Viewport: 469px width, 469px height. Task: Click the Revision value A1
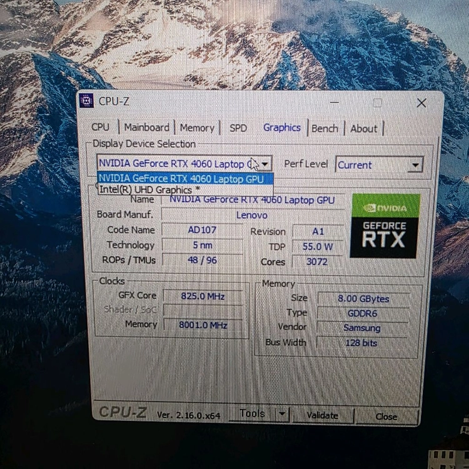[x=318, y=231]
